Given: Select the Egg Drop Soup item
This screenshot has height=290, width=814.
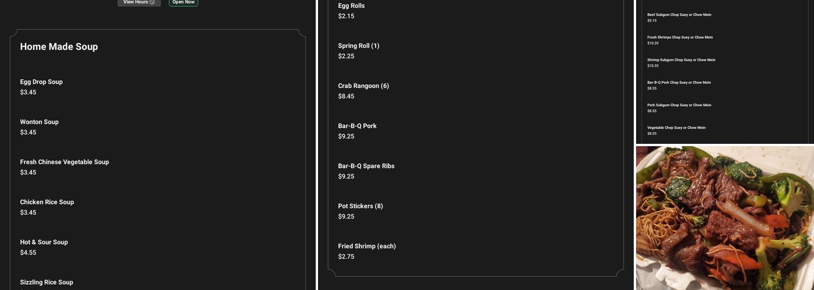Looking at the screenshot, I should pyautogui.click(x=41, y=82).
